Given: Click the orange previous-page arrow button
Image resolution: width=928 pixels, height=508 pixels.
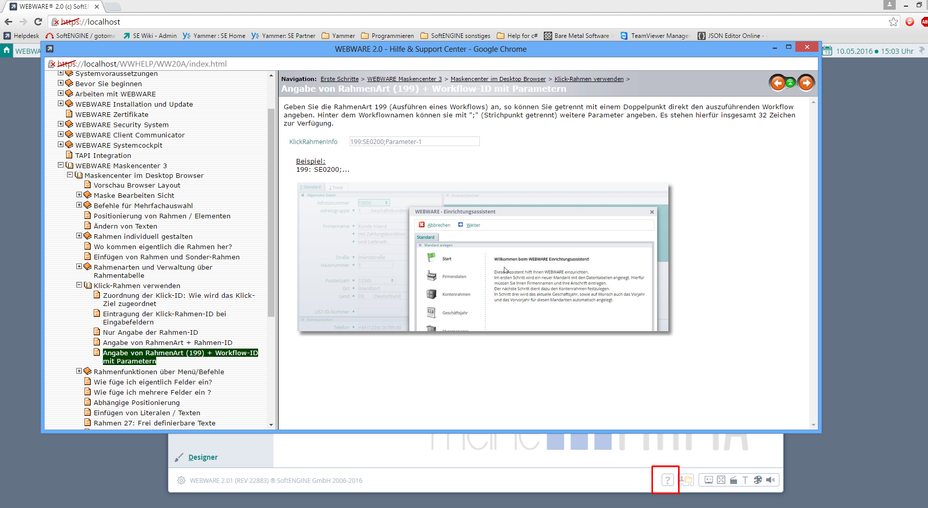Looking at the screenshot, I should click(777, 83).
